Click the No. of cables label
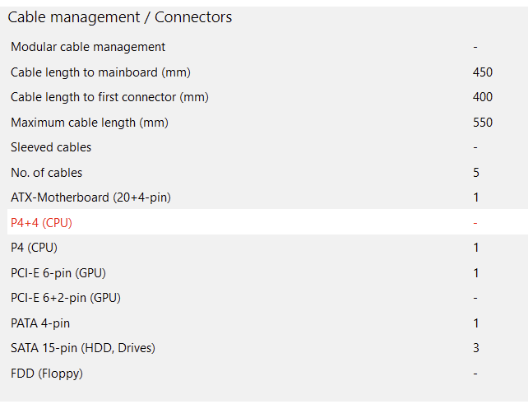The height and width of the screenshot is (404, 528). pyautogui.click(x=47, y=173)
